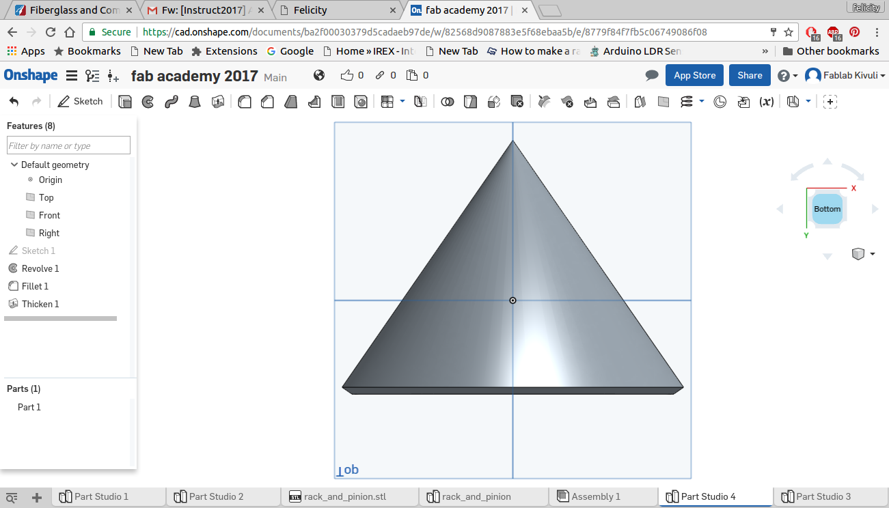Screen dimensions: 889x508
Task: Click the feature filter input field
Action: 68,145
